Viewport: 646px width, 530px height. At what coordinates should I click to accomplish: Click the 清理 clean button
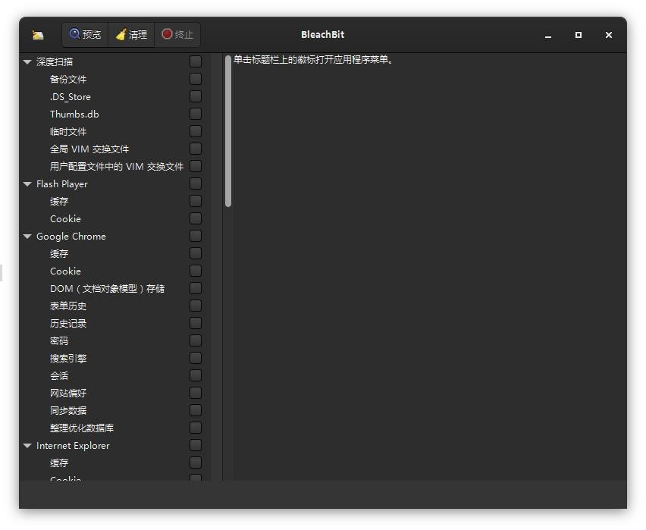(x=131, y=35)
